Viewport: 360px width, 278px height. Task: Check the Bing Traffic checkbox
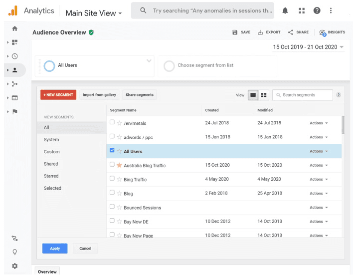[112, 178]
